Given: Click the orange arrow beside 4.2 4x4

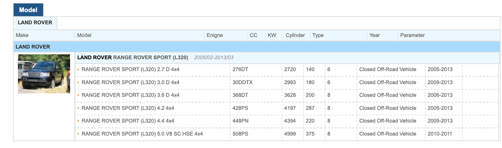Looking at the screenshot, I should pyautogui.click(x=79, y=108).
